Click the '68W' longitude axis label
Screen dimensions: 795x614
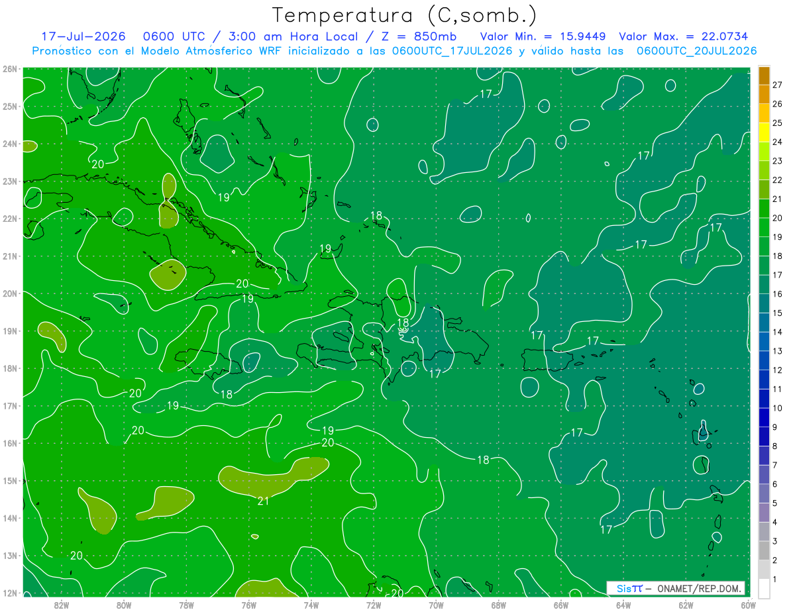tap(499, 605)
